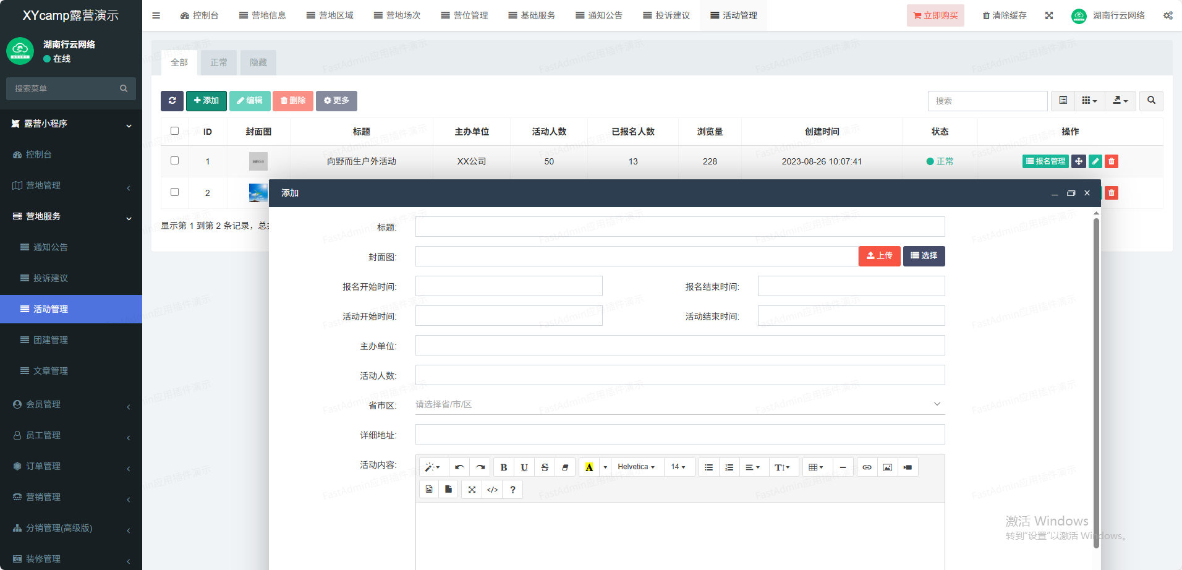Click the fullscreen icon in the top bar
Viewport: 1182px width, 570px height.
coord(1049,15)
